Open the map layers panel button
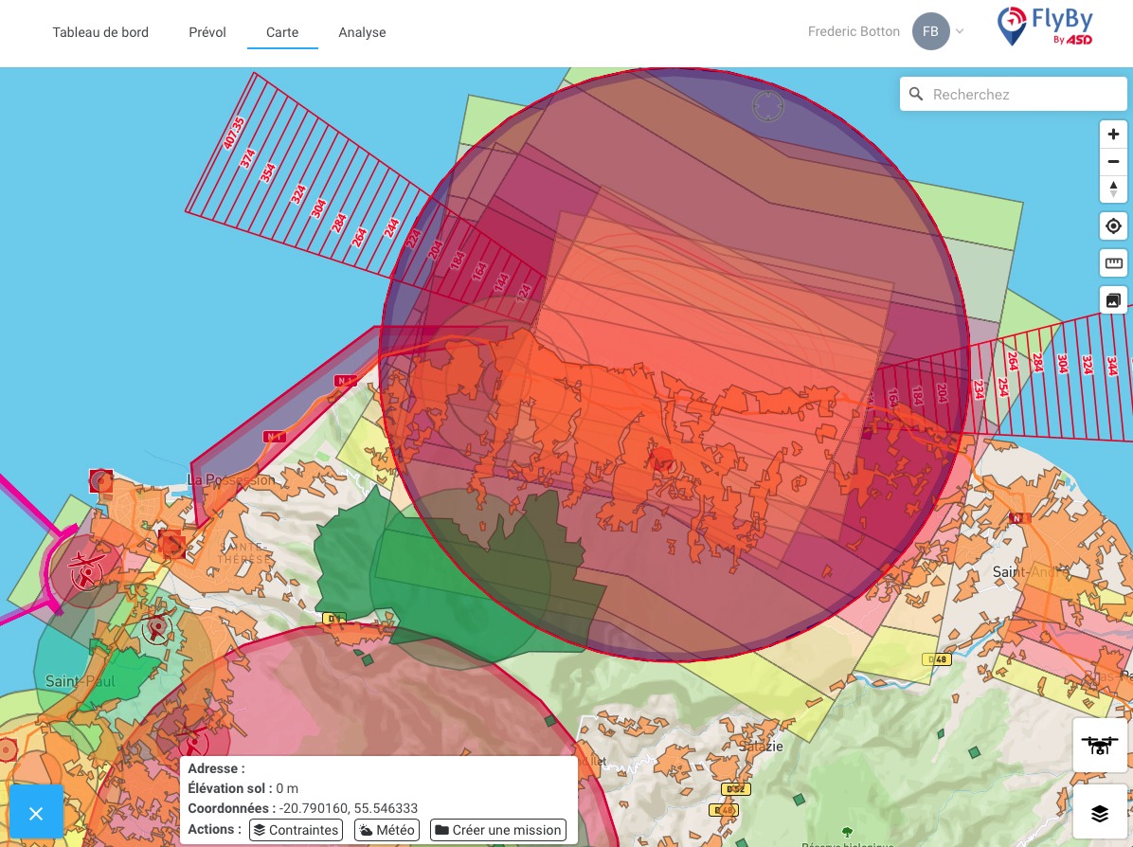The image size is (1133, 847). pos(1100,813)
